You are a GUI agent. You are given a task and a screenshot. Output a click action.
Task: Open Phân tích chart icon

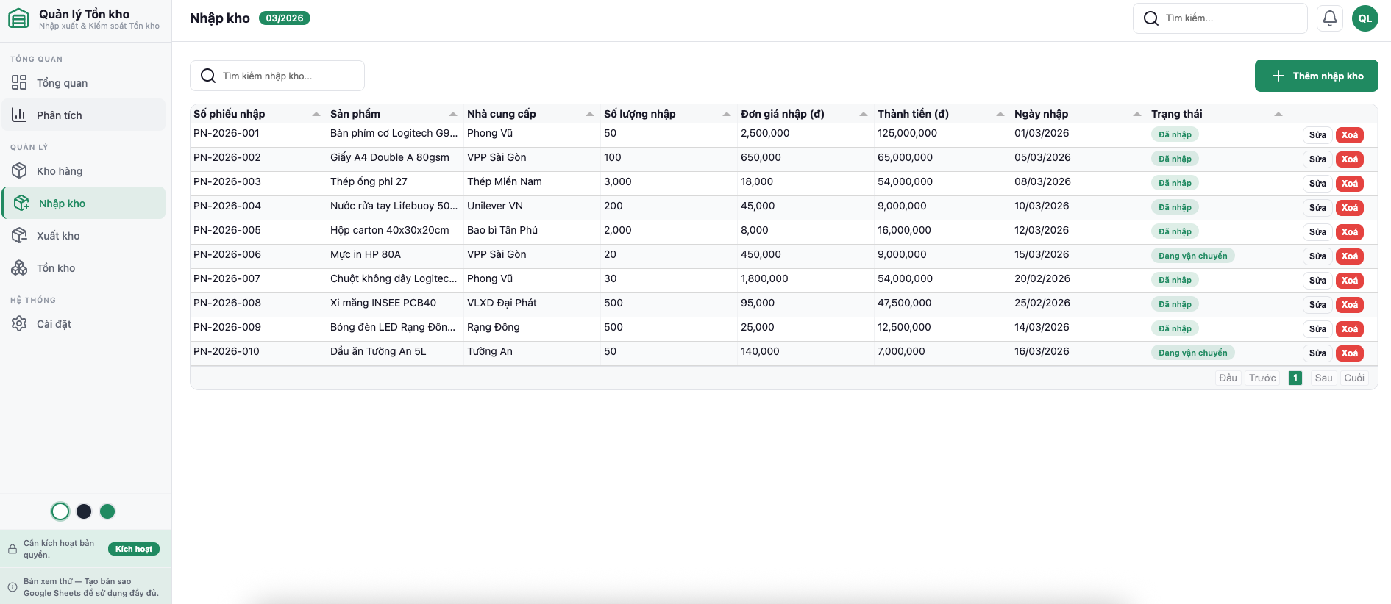[x=19, y=115]
